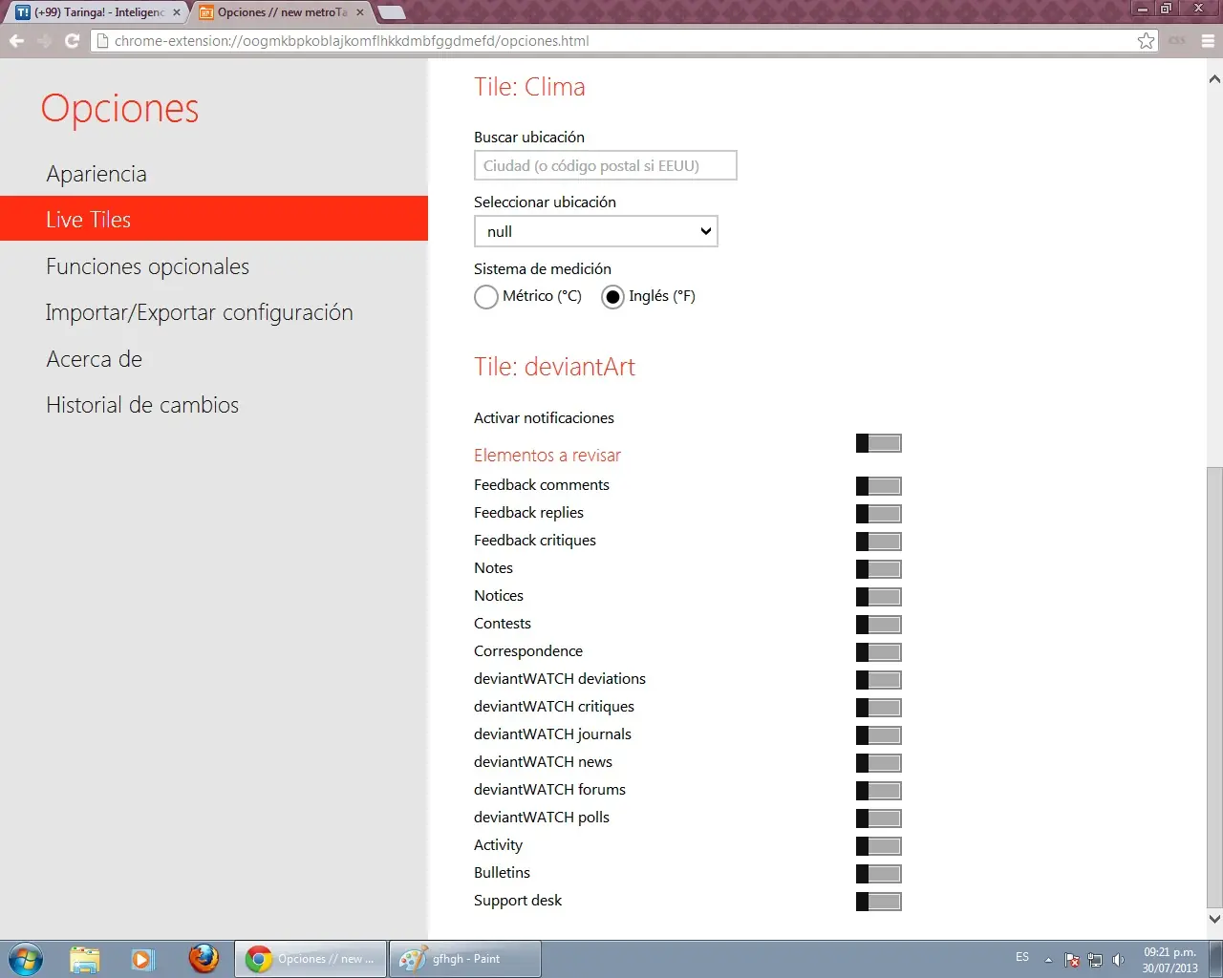Switch on deviantWATCH polls
Viewport: 1223px width, 978px height.
[879, 819]
